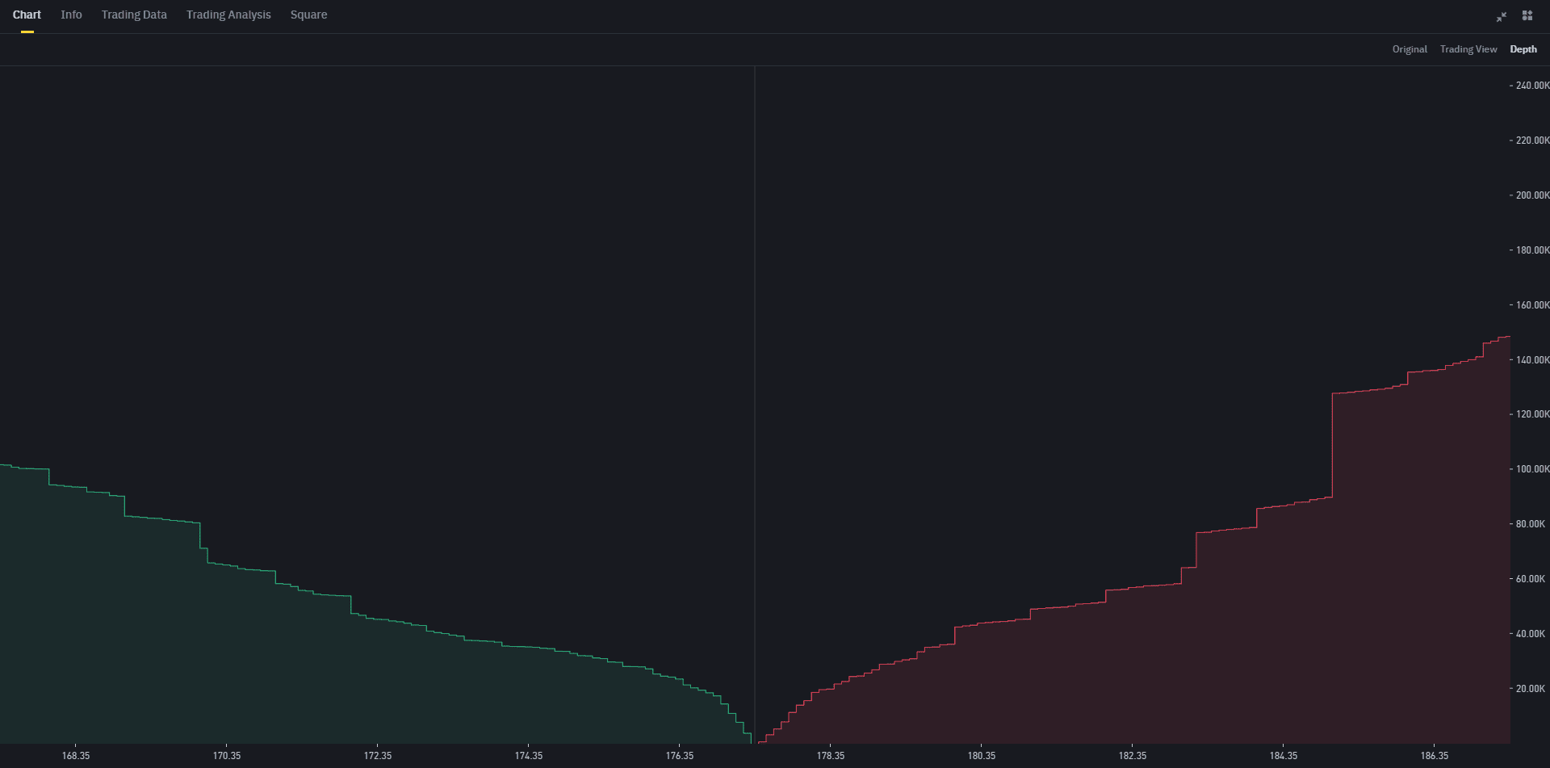
Task: Open the Trading Analysis tab
Action: click(x=228, y=15)
